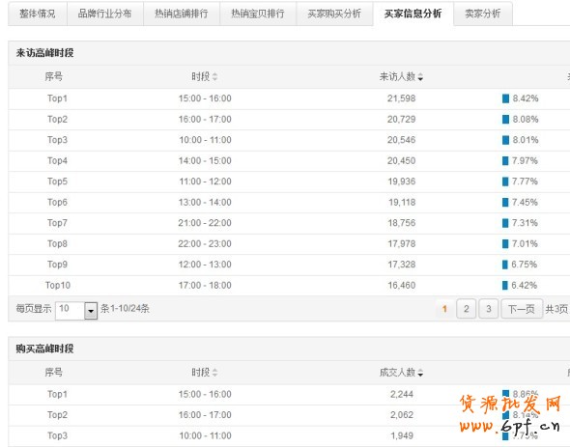Sort purchases by 成交人数 sort arrows

420,373
